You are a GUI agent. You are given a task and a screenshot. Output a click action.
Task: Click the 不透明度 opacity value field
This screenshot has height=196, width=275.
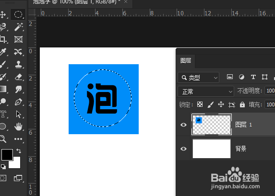[x=270, y=91]
